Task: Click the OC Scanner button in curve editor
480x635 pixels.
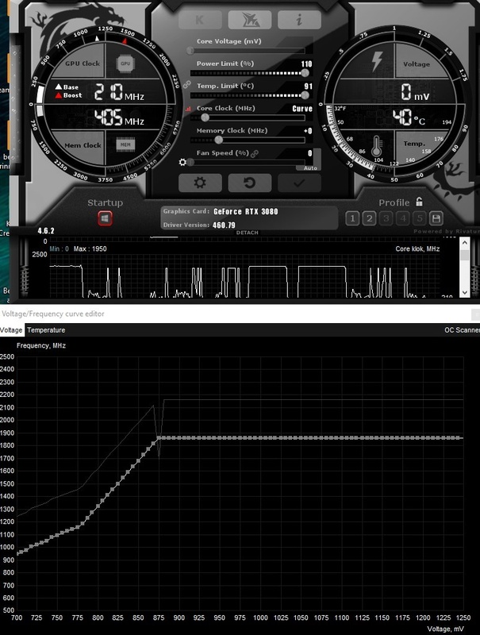Action: click(462, 330)
